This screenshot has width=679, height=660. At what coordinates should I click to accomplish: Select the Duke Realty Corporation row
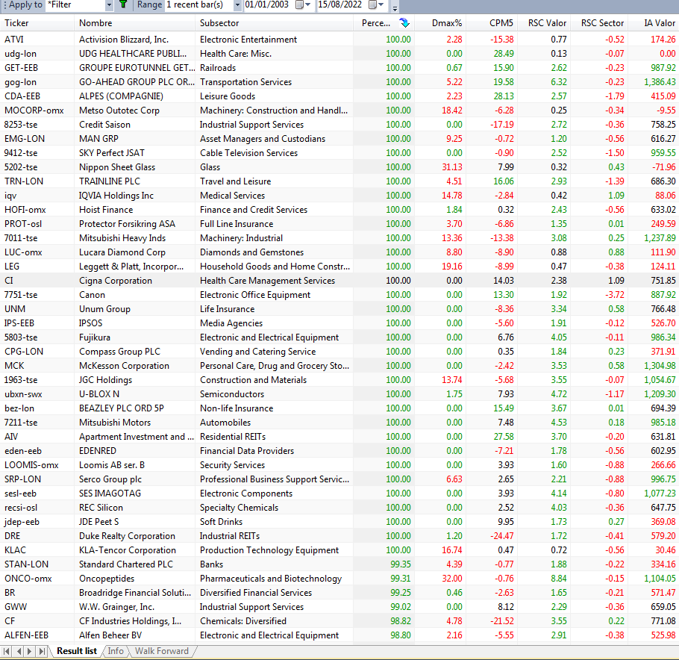[x=339, y=536]
